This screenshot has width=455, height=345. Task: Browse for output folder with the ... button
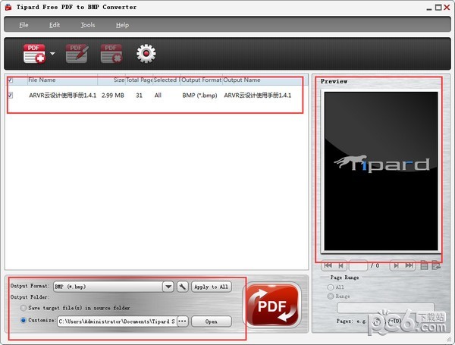click(x=183, y=321)
